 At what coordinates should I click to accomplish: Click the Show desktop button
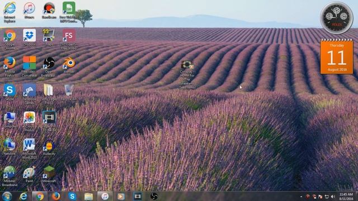pyautogui.click(x=356, y=196)
